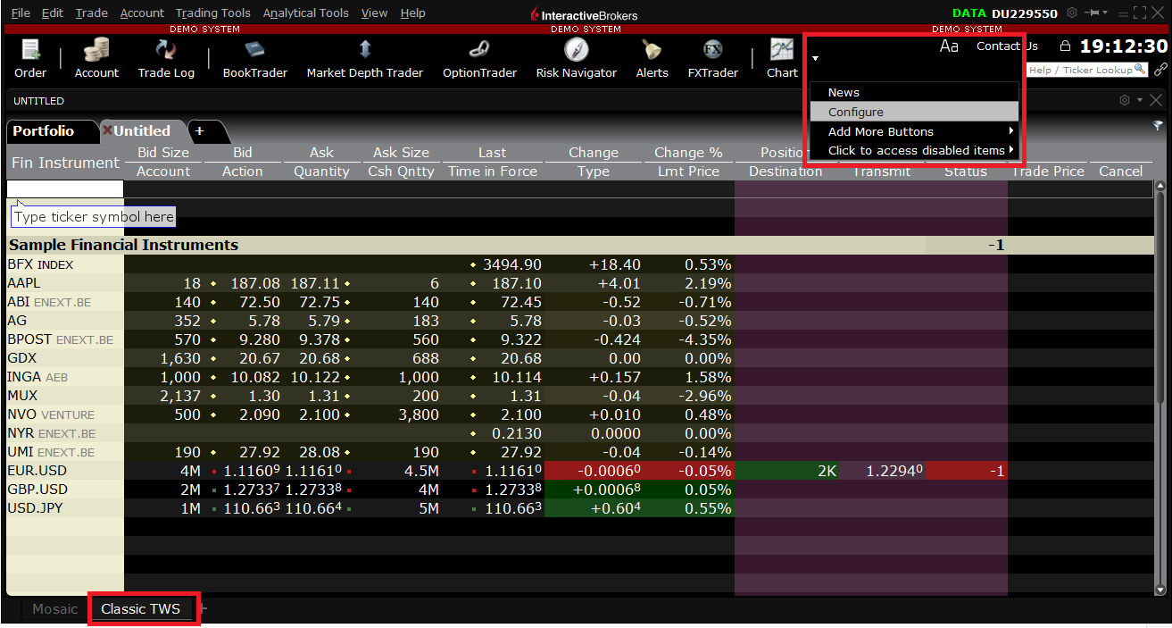Viewport: 1172px width, 628px height.
Task: Open the Market Depth Trader tool
Action: click(x=365, y=59)
